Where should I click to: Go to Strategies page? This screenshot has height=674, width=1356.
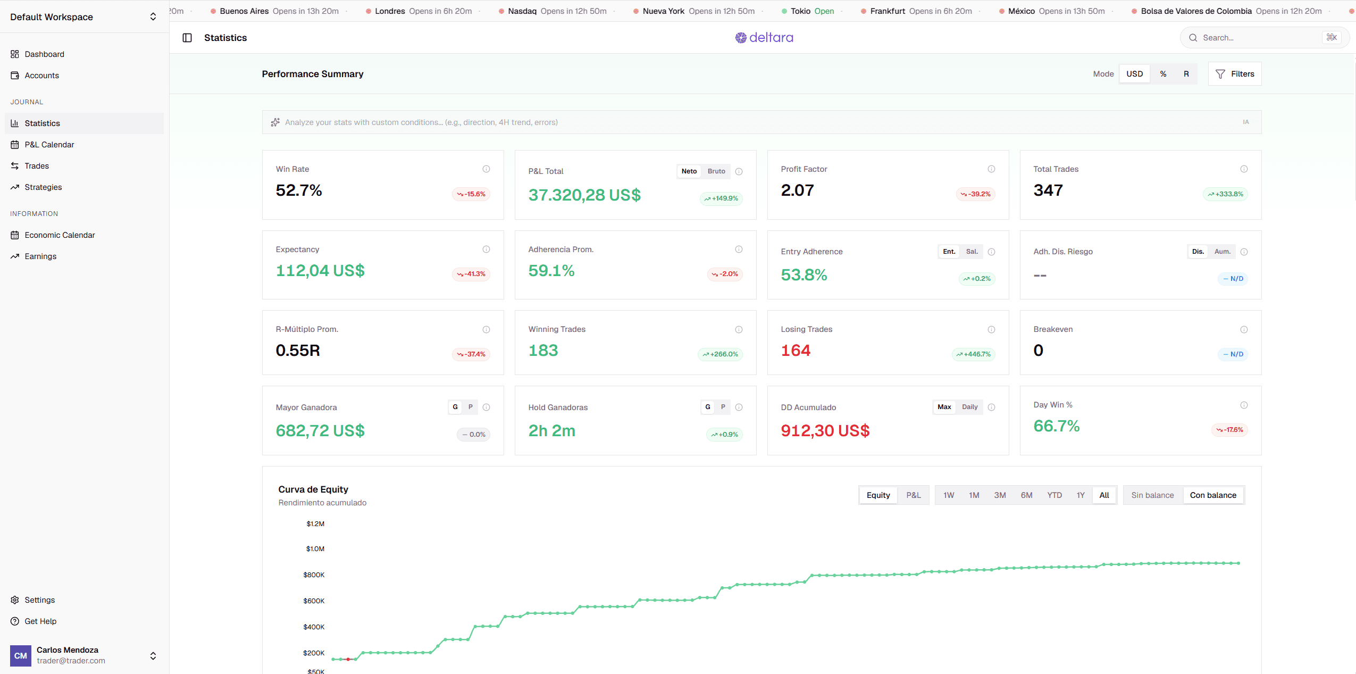[85, 187]
